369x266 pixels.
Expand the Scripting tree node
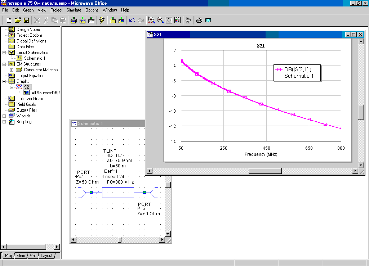click(4, 122)
